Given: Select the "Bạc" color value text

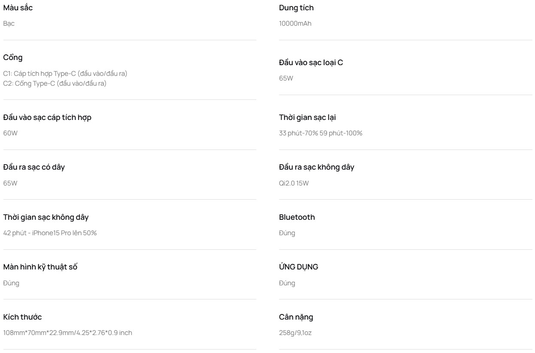Looking at the screenshot, I should click(x=9, y=24).
